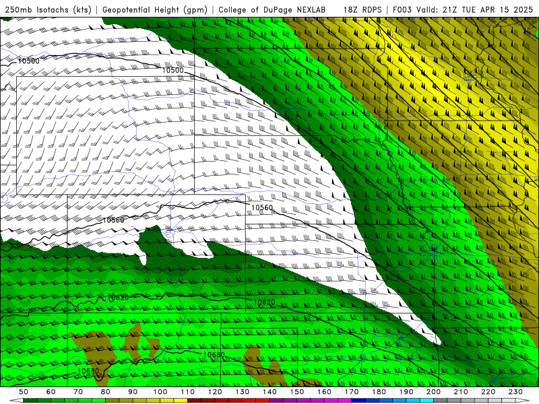Click the bright yellow swatch below the 110 label

pos(181,401)
